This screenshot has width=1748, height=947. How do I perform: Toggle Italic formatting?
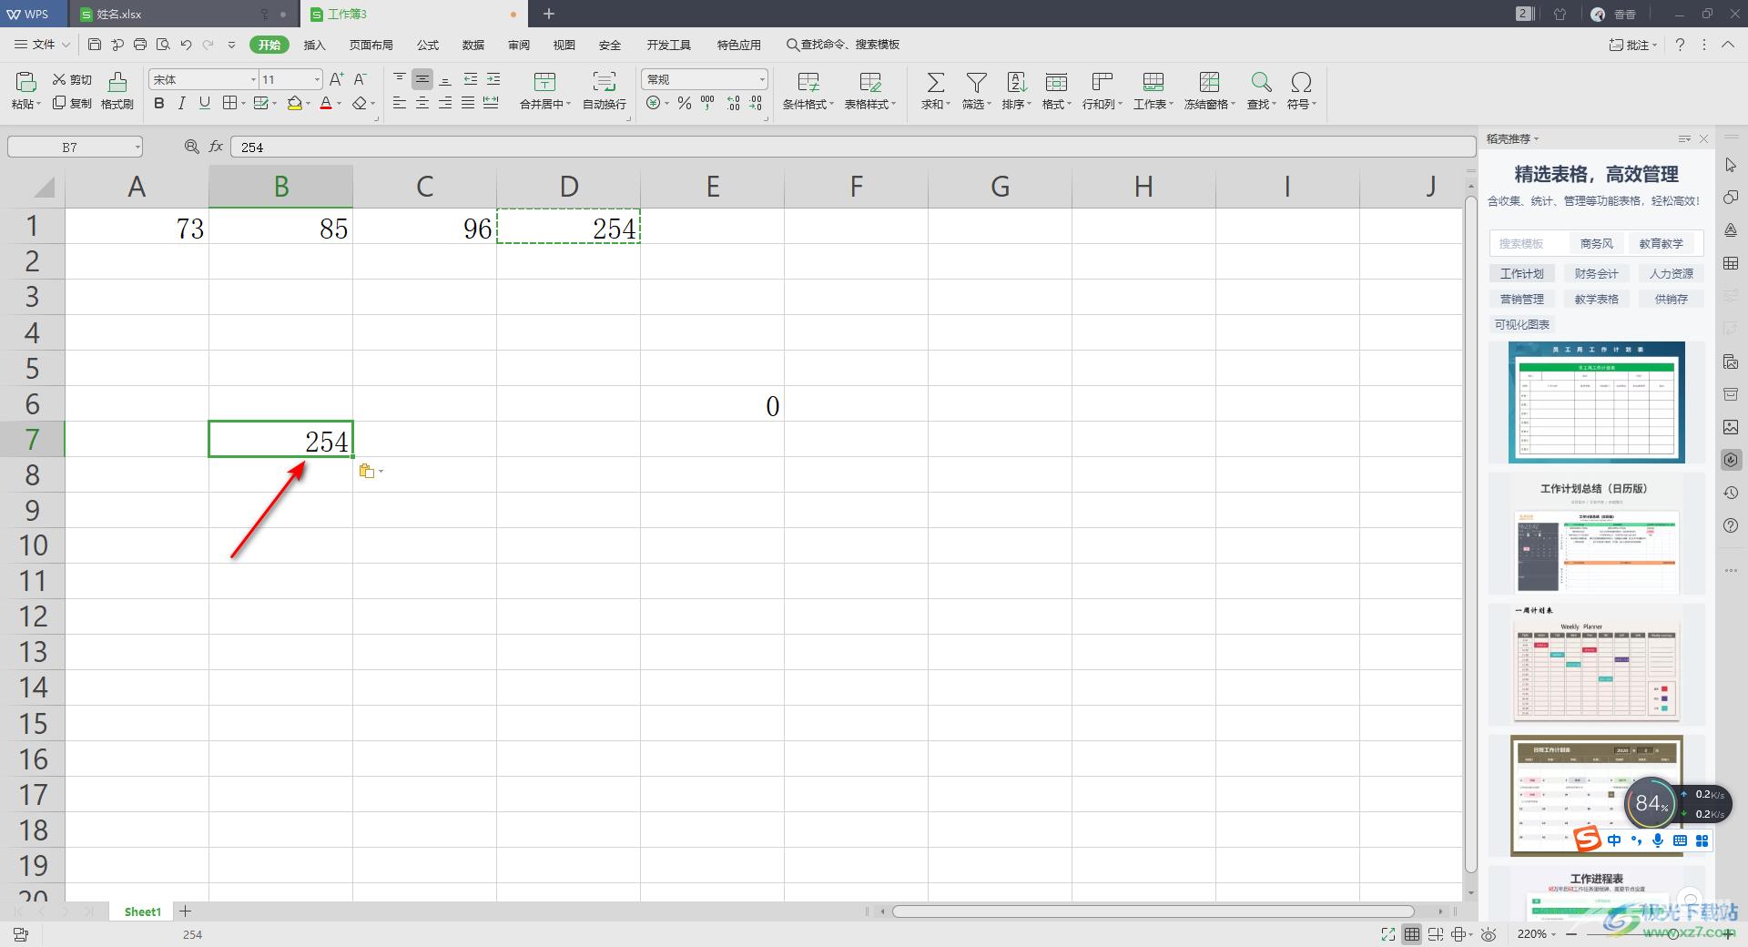182,104
